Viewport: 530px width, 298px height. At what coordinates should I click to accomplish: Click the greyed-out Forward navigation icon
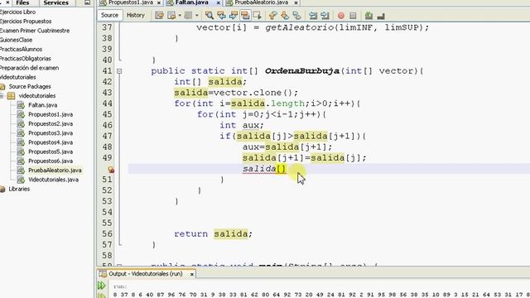(188, 15)
